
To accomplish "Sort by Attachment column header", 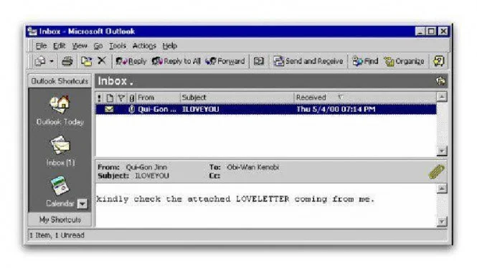I will click(x=132, y=98).
